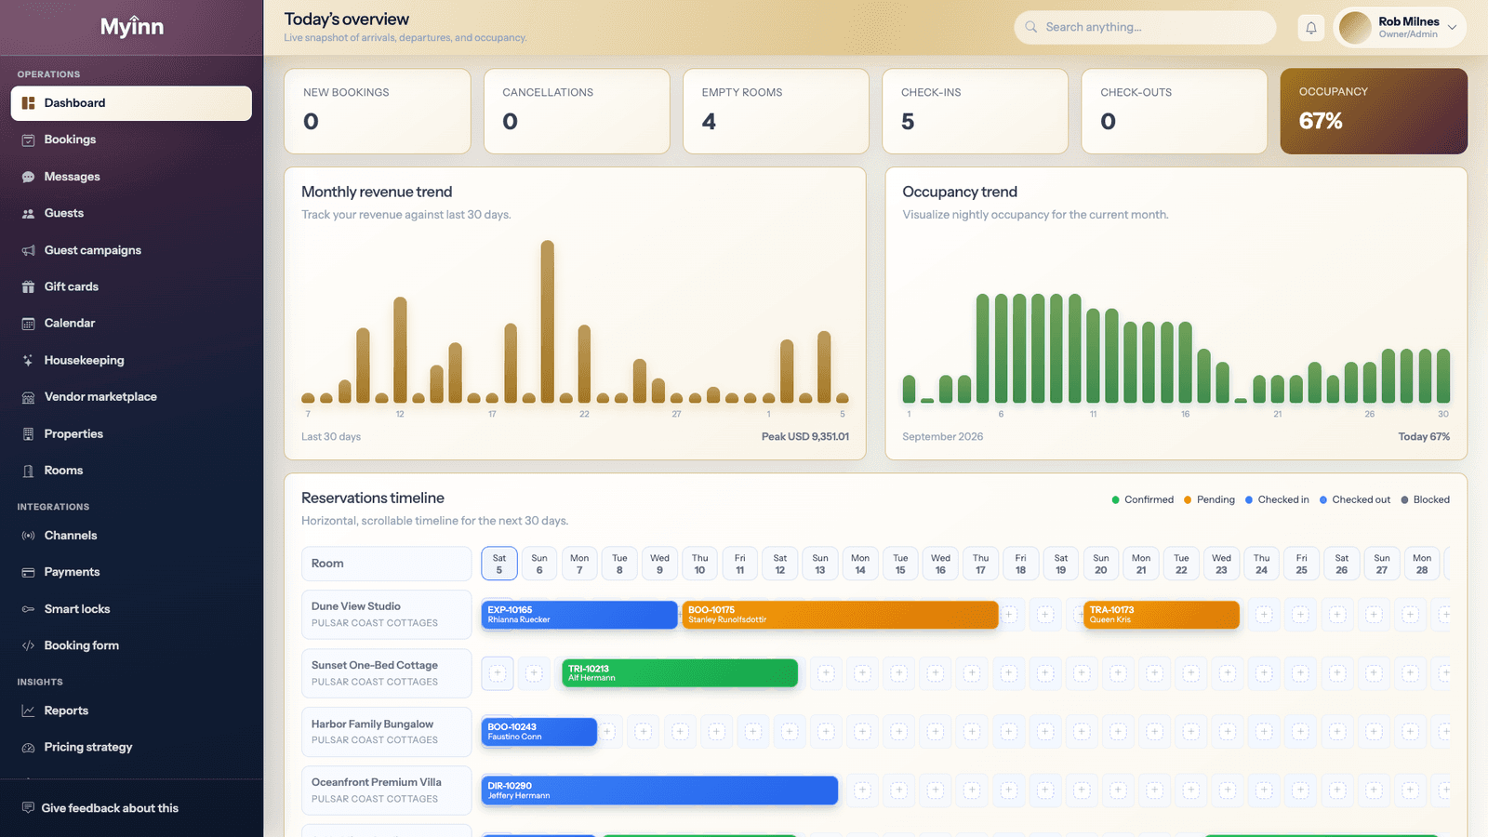Viewport: 1488px width, 837px height.
Task: Click the search anything field
Action: coord(1145,28)
